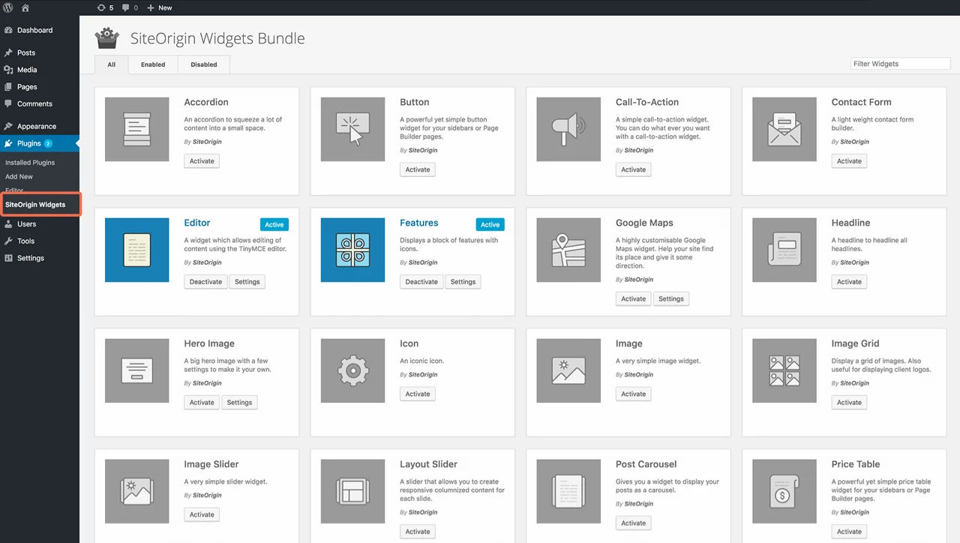The image size is (960, 543).
Task: Open the site home icon
Action: coord(25,7)
